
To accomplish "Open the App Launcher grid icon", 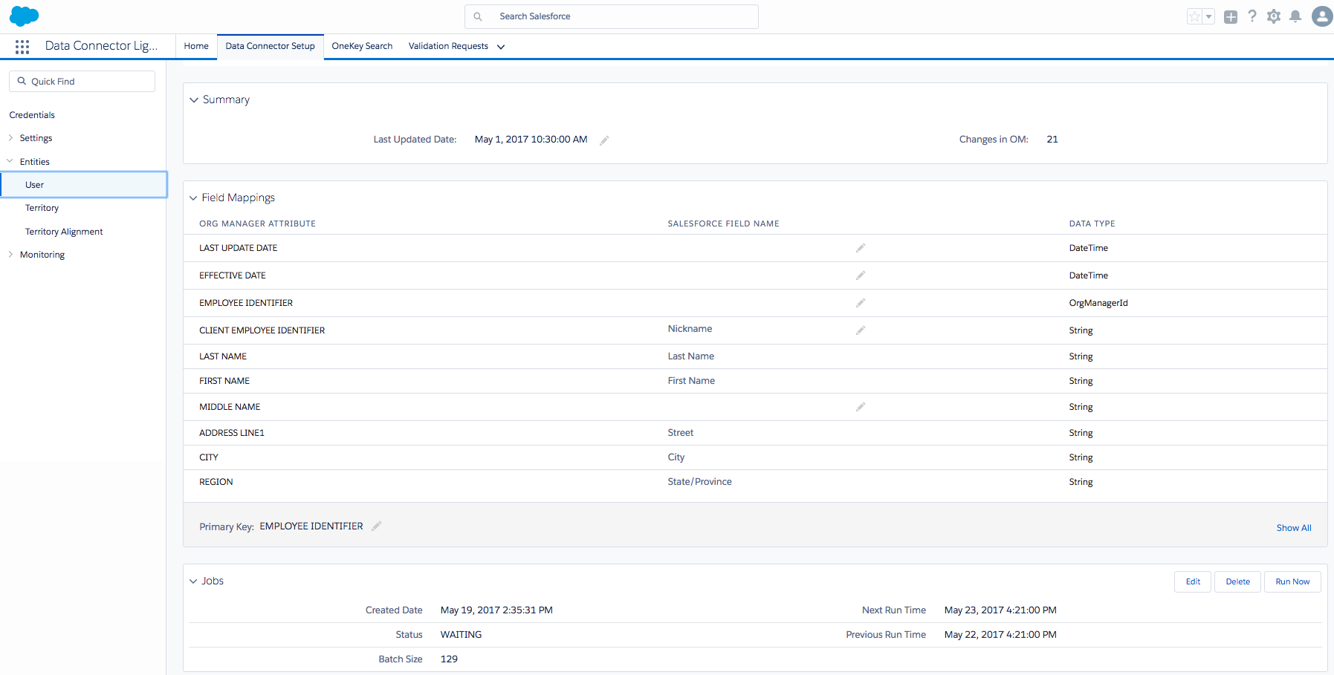I will 22,47.
